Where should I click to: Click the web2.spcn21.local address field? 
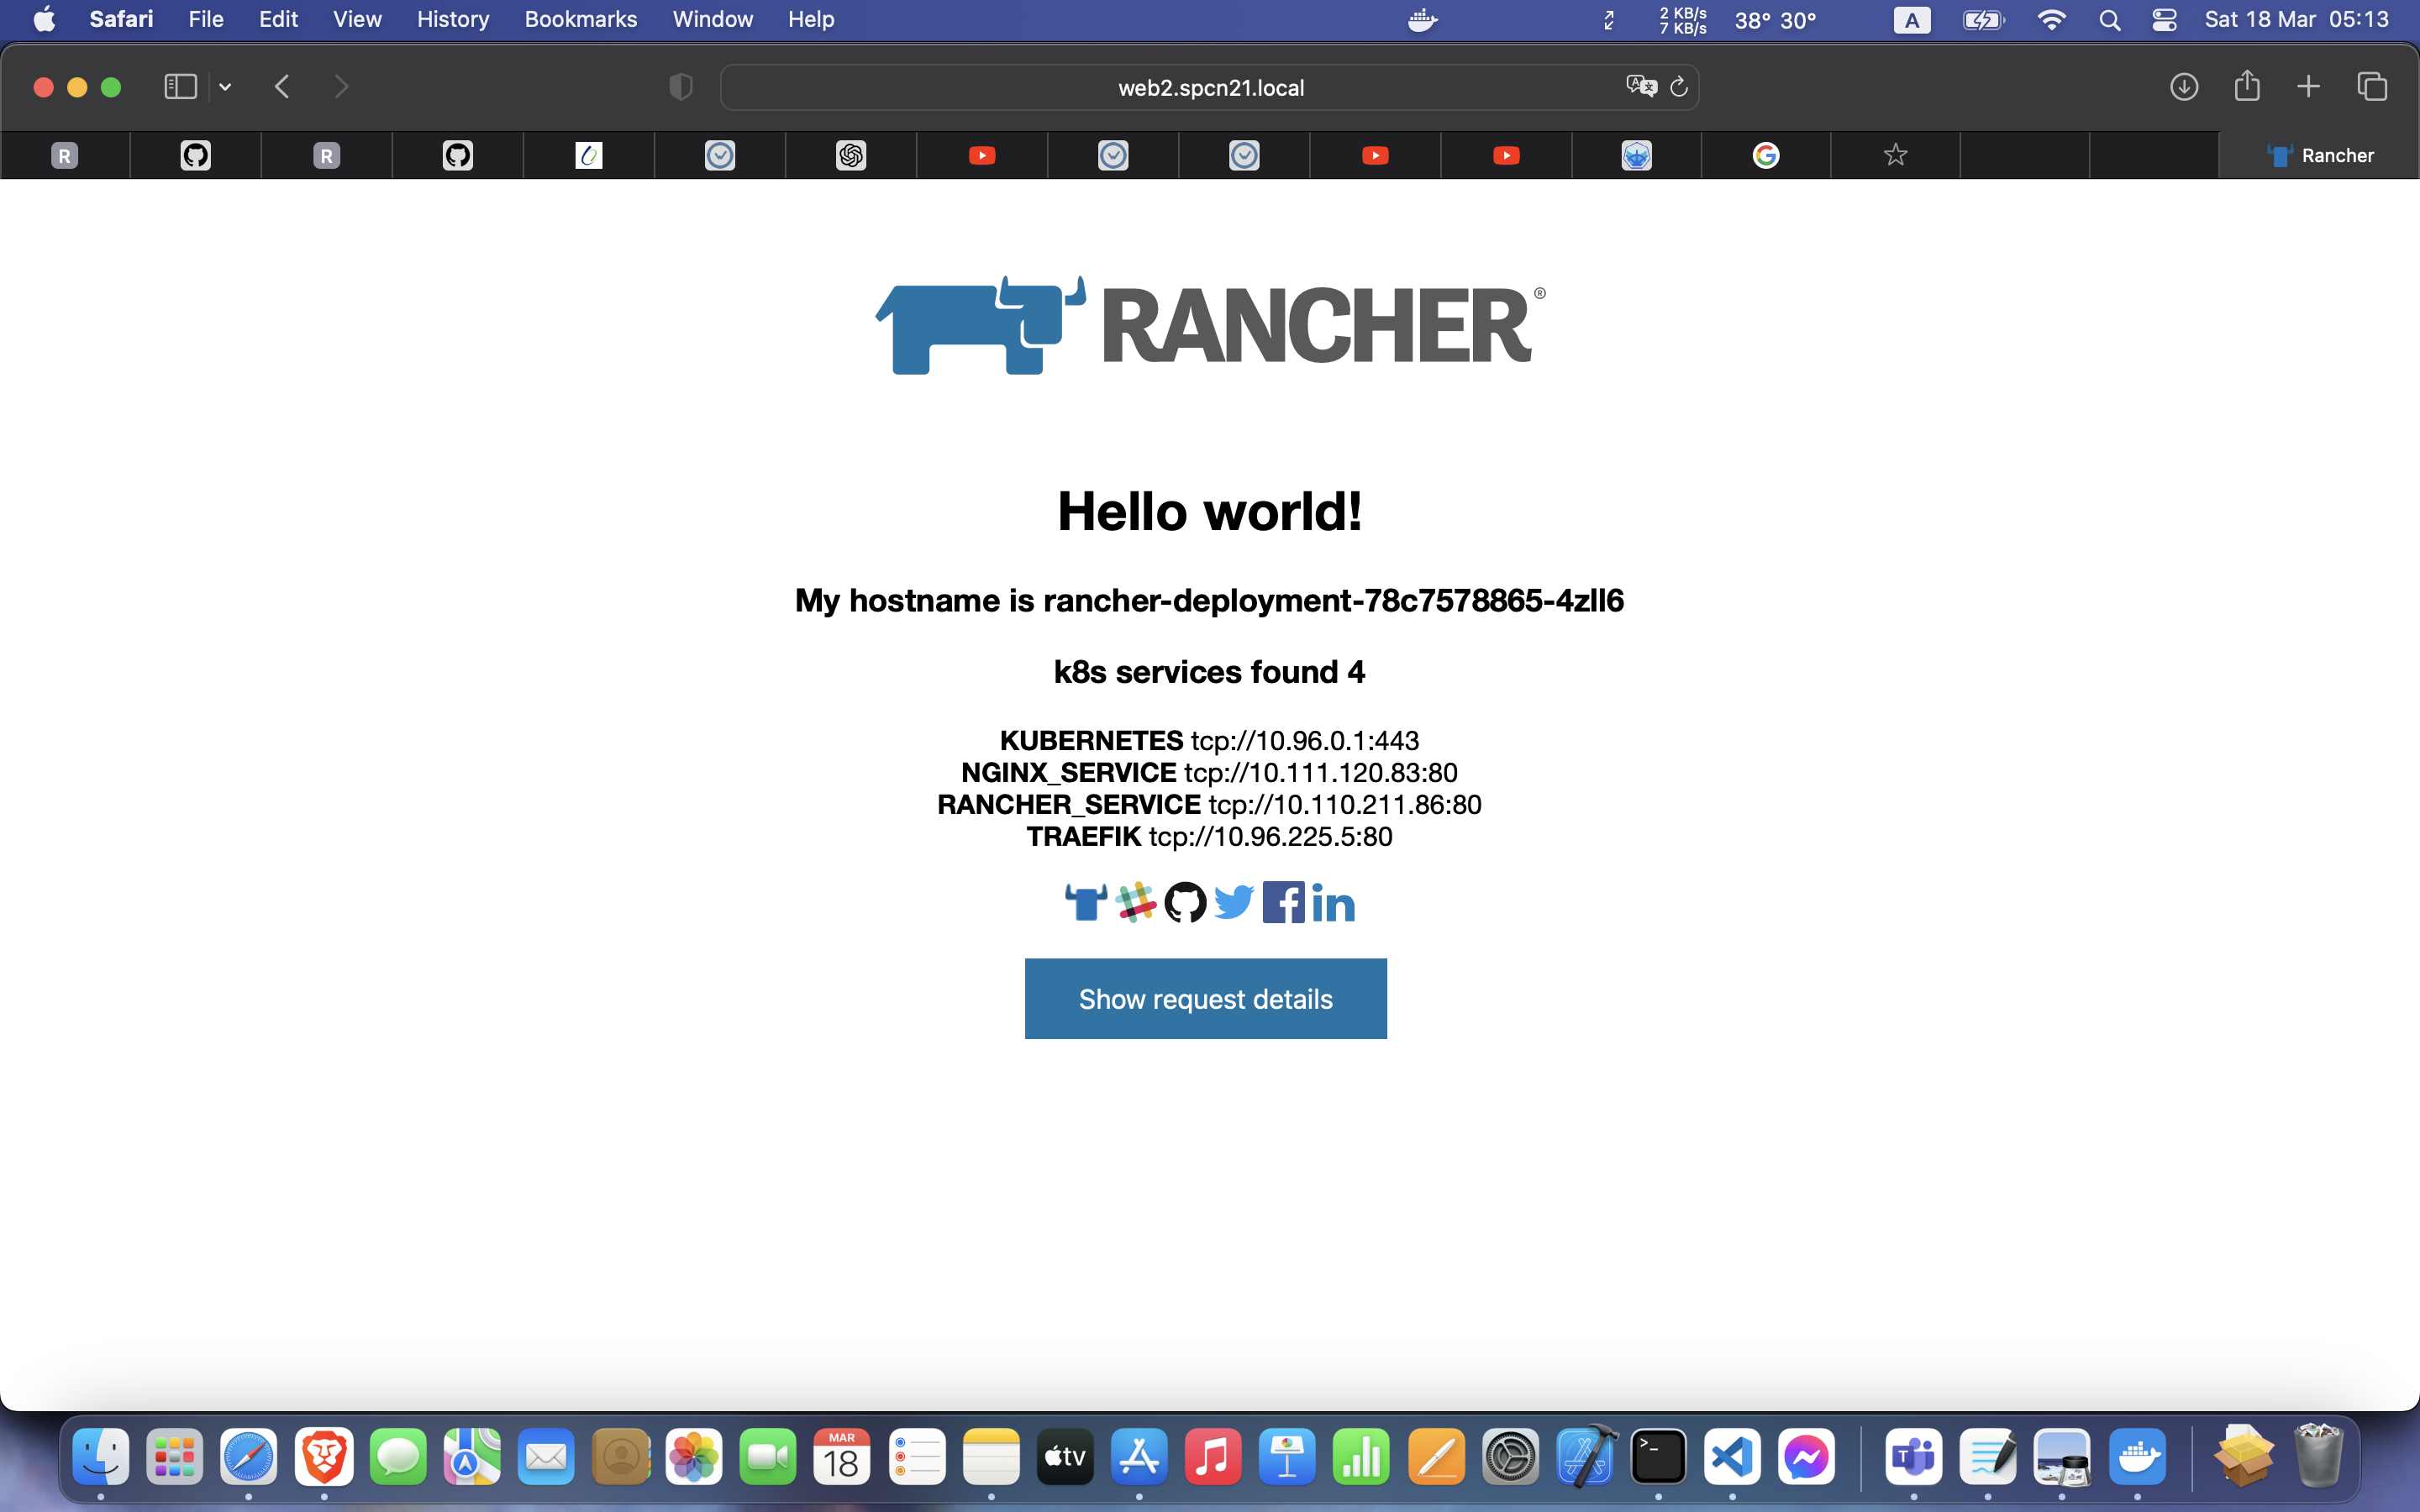click(x=1210, y=88)
